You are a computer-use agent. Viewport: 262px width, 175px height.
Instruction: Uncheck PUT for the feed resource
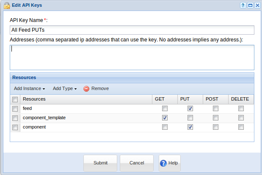tap(190, 109)
